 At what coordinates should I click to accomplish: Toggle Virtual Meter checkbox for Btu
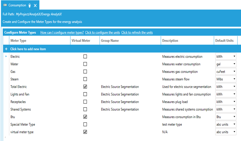tap(85, 117)
